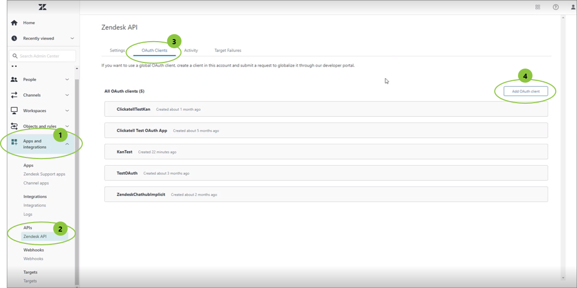Open the Target Failures tab
The image size is (577, 288).
228,51
